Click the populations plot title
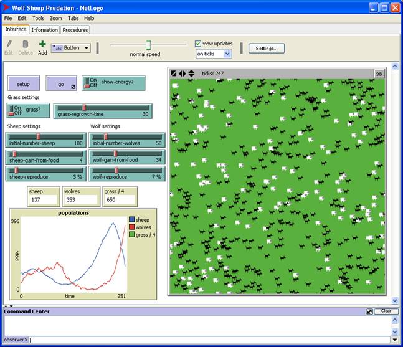Screen dimensions: 403x347 click(73, 213)
